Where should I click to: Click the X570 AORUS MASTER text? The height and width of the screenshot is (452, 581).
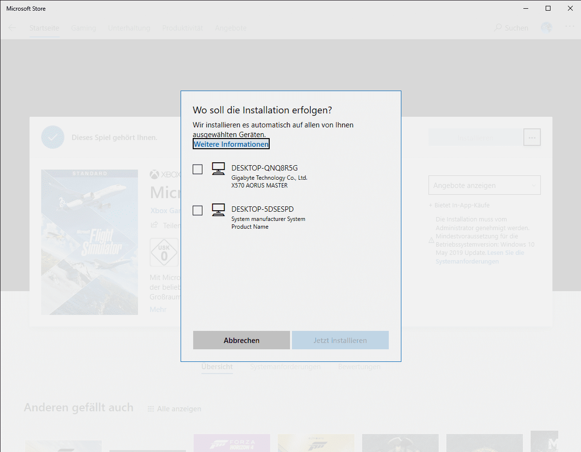coord(260,186)
